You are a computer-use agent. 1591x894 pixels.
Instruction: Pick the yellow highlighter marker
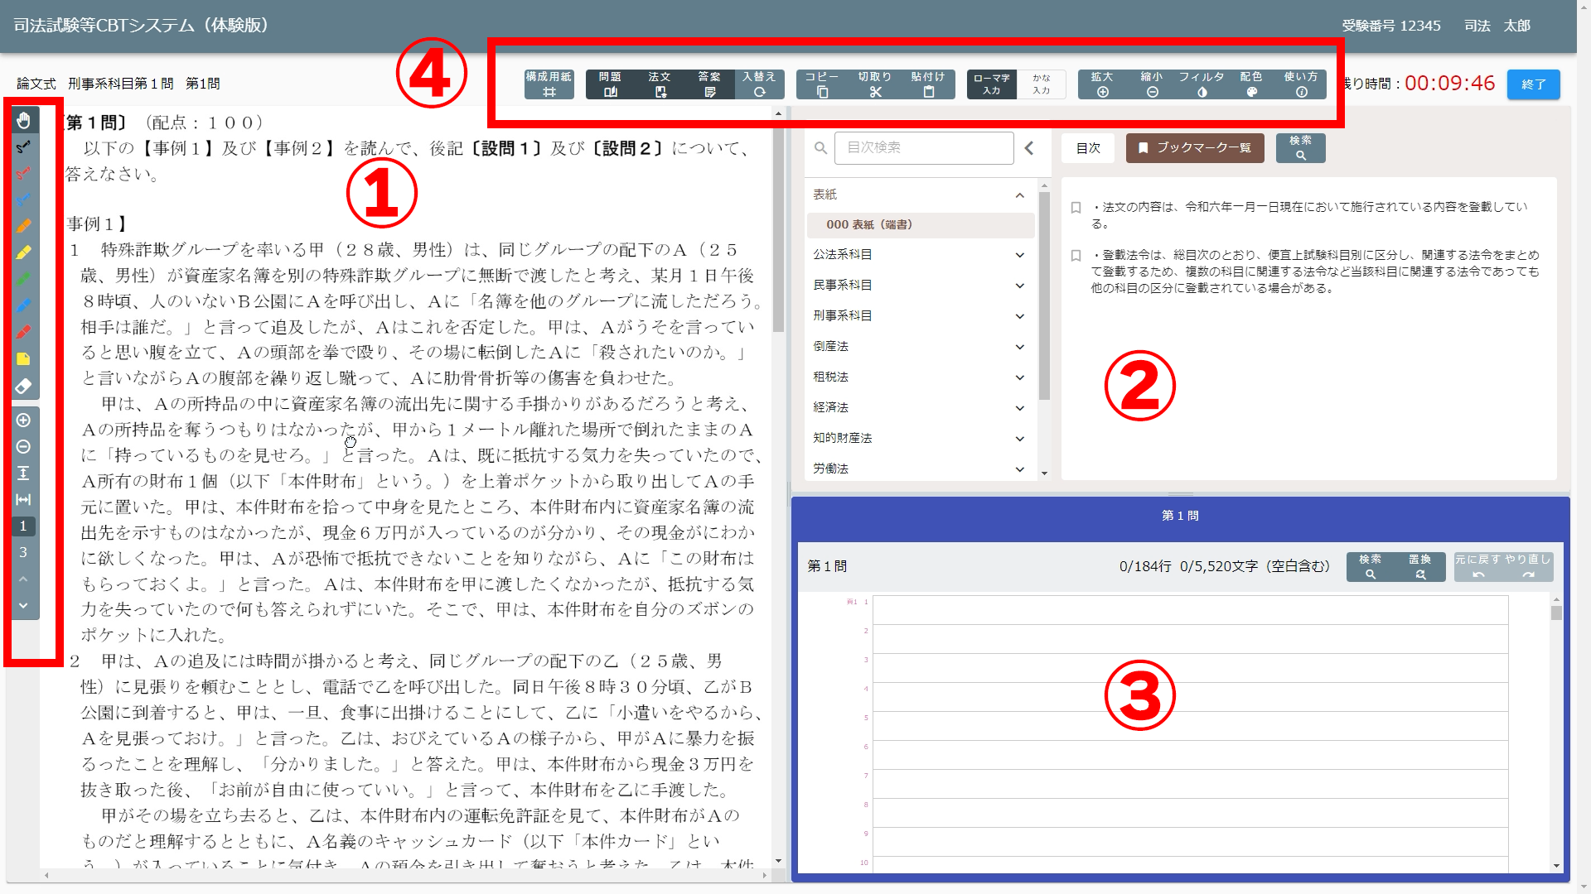click(23, 252)
